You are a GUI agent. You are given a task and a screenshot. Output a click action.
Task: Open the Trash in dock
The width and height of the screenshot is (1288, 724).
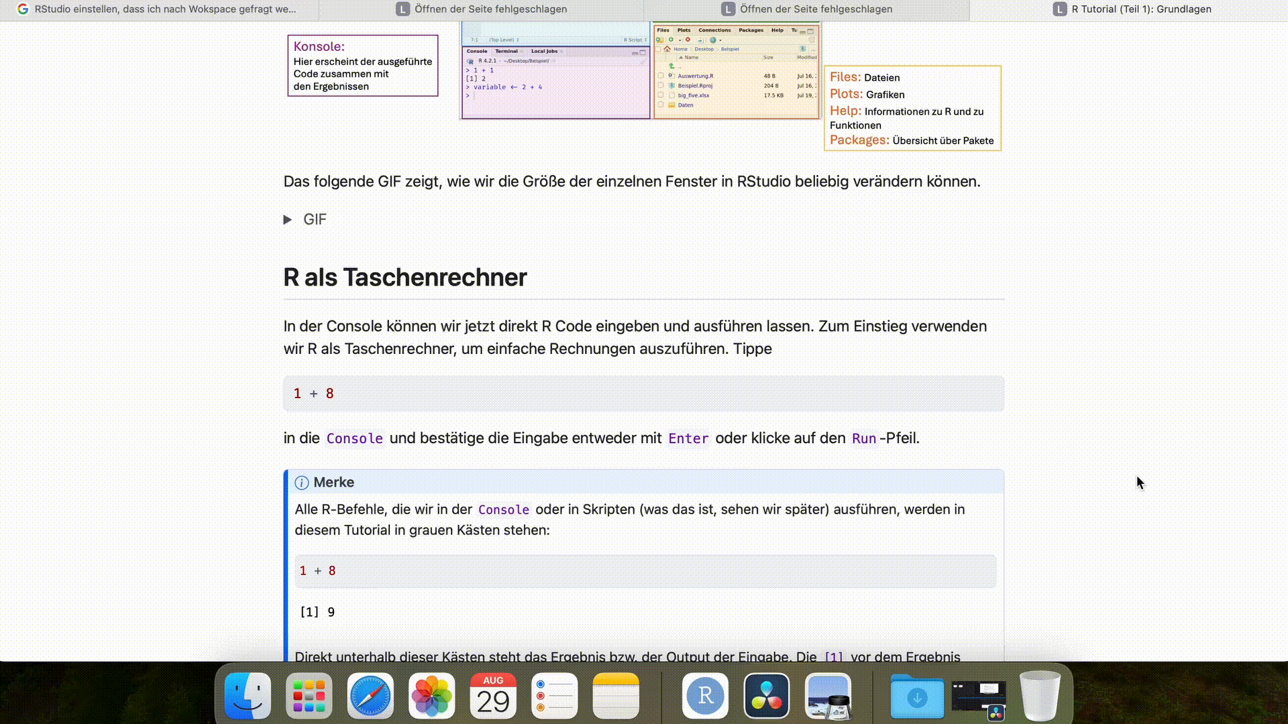coord(1040,696)
